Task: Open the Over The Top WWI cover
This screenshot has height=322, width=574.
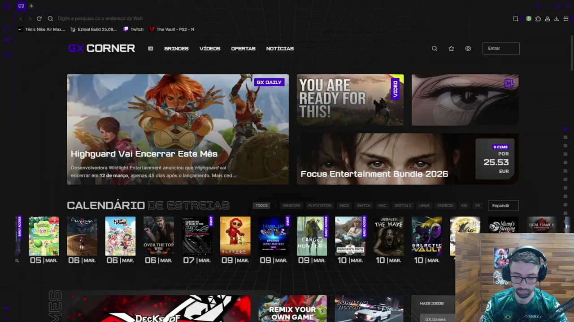Action: coord(159,236)
